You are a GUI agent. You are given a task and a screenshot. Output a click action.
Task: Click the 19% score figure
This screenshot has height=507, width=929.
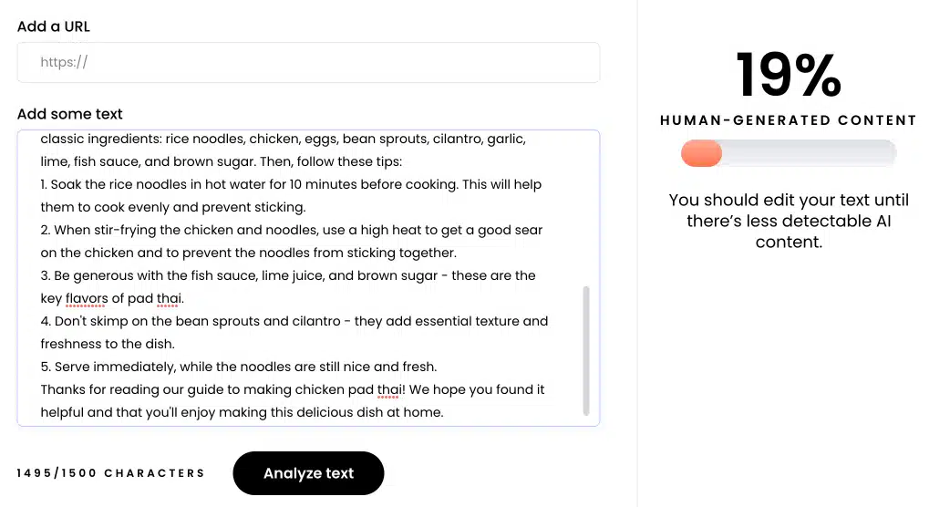coord(789,75)
